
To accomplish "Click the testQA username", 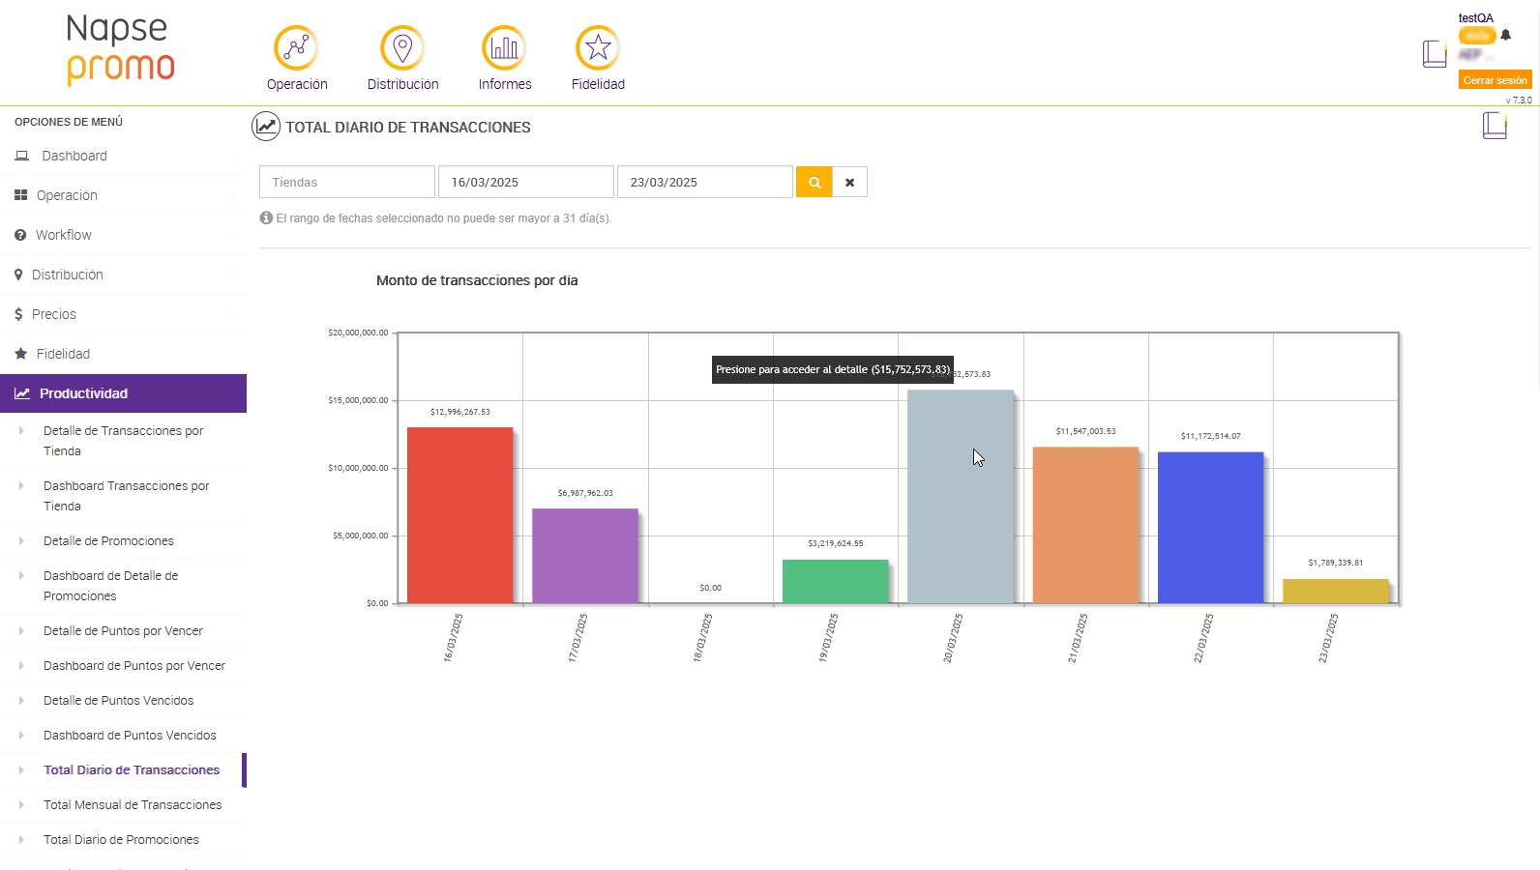I will (1476, 18).
